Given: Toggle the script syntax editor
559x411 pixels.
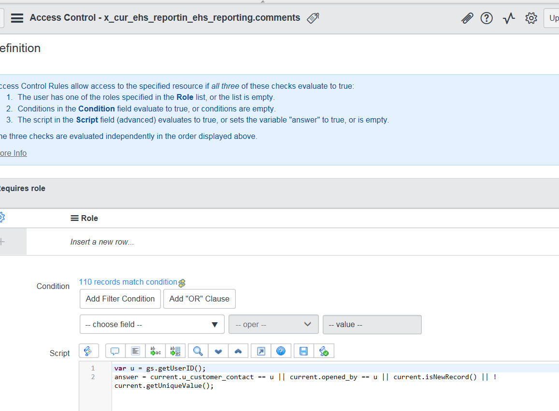Looking at the screenshot, I should 89,351.
